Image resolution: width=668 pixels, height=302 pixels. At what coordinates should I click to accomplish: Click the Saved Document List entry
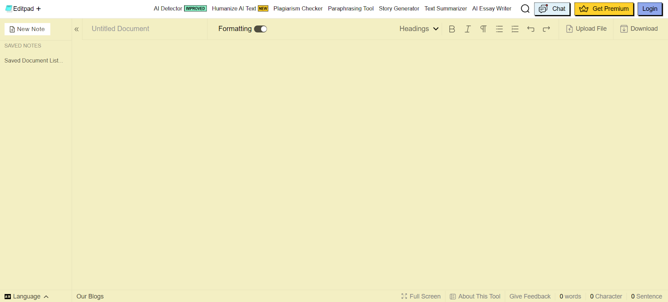[x=34, y=60]
